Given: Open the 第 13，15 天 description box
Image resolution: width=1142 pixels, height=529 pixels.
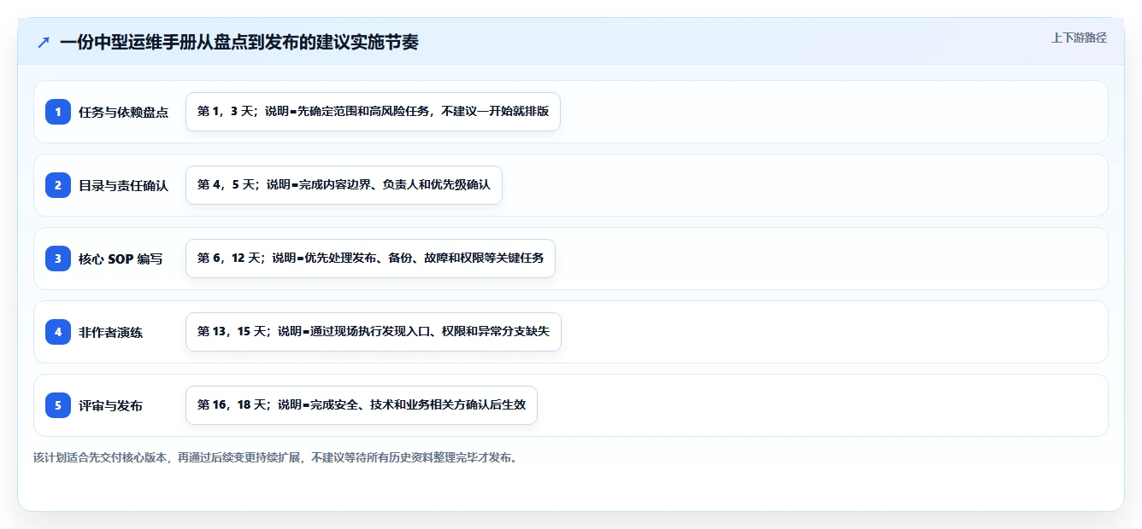Looking at the screenshot, I should point(374,332).
